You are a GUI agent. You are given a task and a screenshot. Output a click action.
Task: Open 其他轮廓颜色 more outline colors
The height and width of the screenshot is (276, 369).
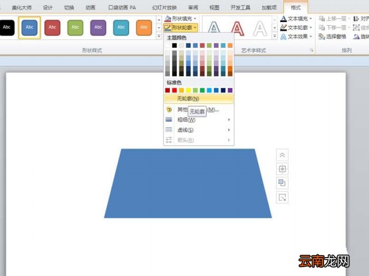click(x=199, y=109)
